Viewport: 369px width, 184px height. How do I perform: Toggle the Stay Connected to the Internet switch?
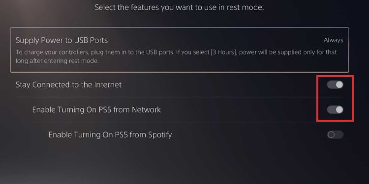[335, 85]
